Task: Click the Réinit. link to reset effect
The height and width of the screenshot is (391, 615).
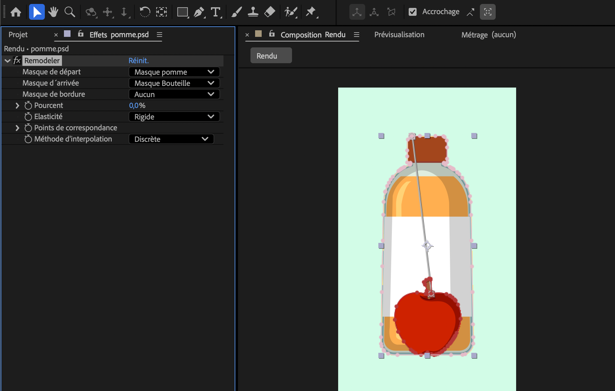Action: (138, 61)
